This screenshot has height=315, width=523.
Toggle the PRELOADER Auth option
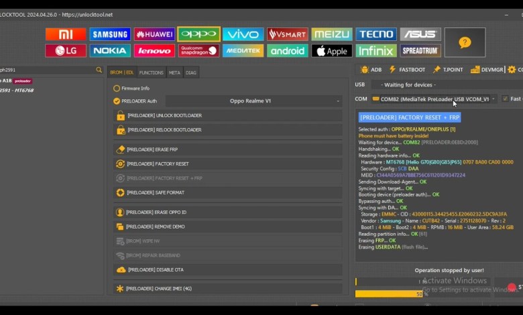pyautogui.click(x=117, y=101)
